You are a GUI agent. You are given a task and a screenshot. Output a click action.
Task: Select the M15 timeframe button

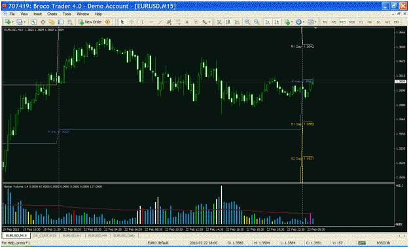click(343, 22)
